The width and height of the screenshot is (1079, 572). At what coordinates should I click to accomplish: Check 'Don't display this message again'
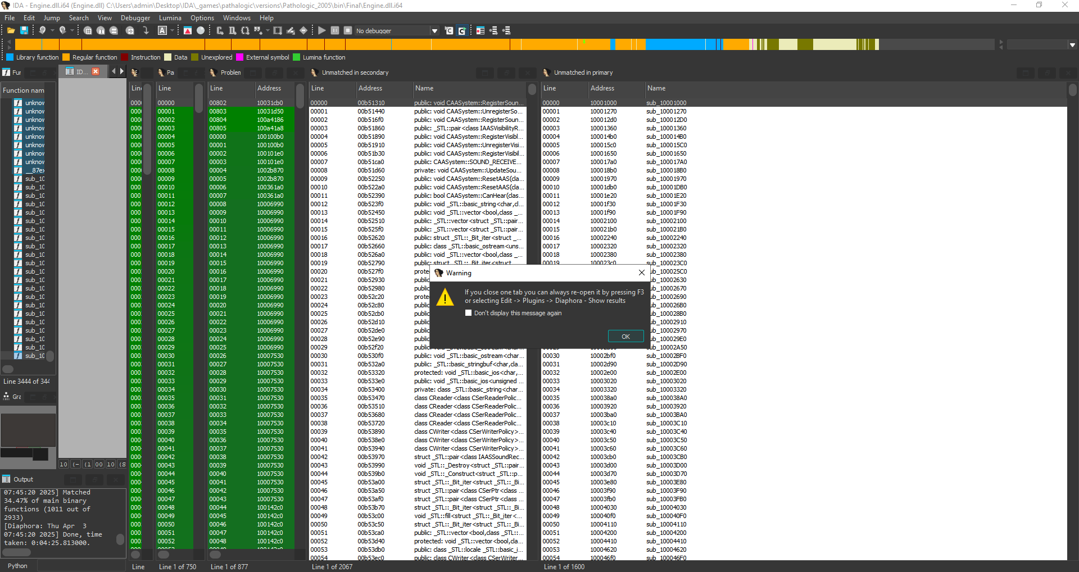click(468, 313)
